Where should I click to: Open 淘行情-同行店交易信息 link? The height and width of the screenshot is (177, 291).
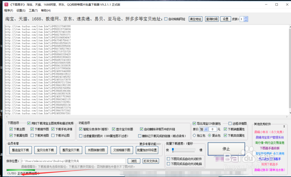point(270,143)
